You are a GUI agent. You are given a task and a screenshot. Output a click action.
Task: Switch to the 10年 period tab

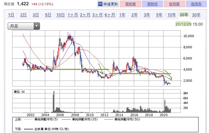click(x=172, y=15)
